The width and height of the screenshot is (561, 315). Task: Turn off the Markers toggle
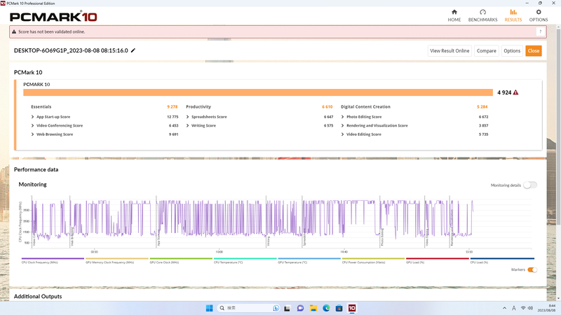(532, 269)
